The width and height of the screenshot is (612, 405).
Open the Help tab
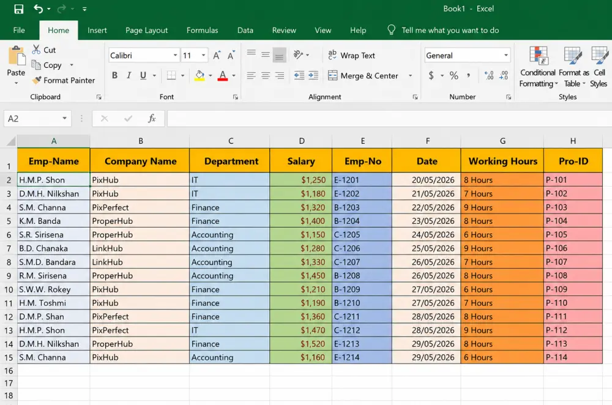[358, 30]
